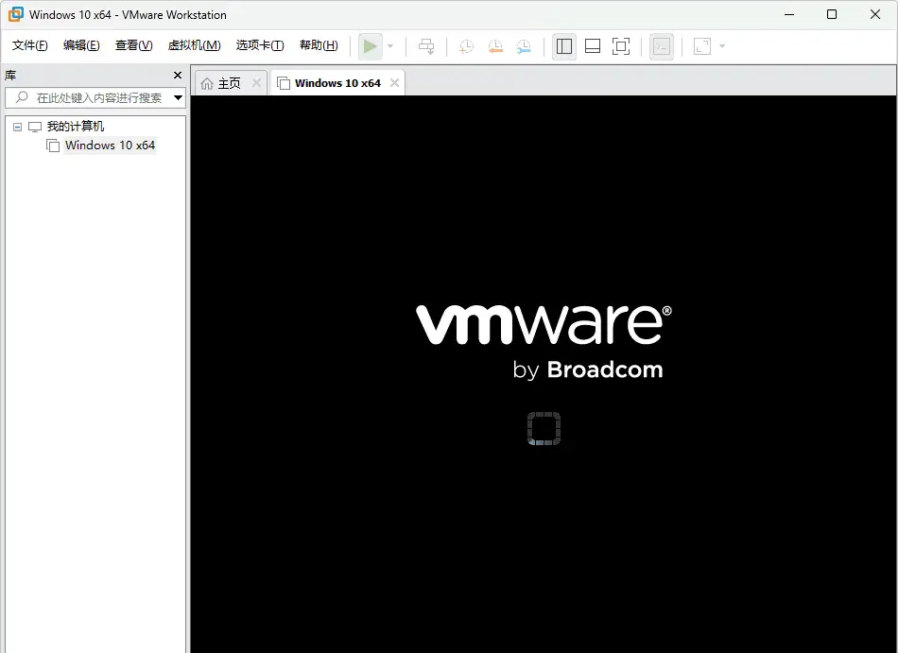The width and height of the screenshot is (898, 653).
Task: Click the console view toolbar icon
Action: click(662, 46)
